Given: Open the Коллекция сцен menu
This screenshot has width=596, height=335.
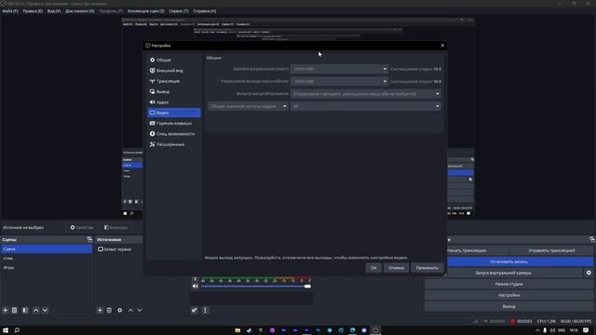Looking at the screenshot, I should coord(146,11).
